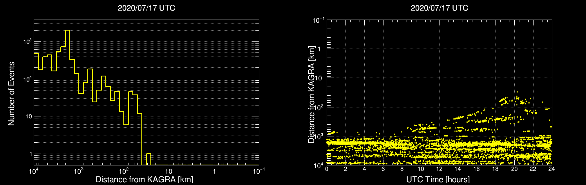Click the right plot title 2020/07/17 UTC

pyautogui.click(x=439, y=8)
